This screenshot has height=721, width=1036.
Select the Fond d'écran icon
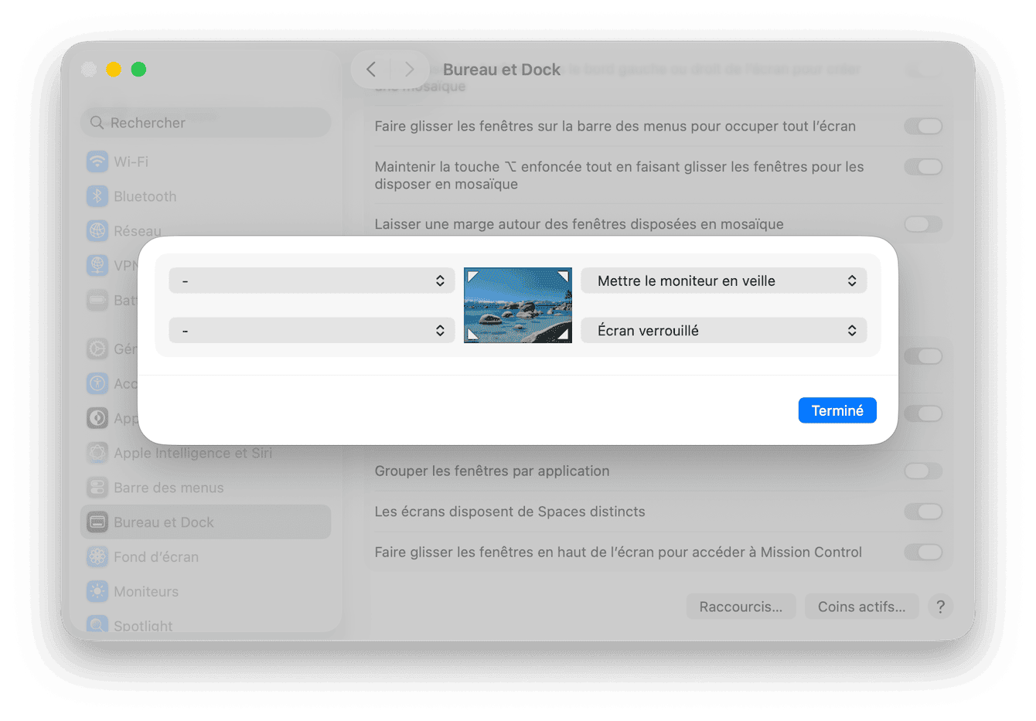[x=97, y=556]
